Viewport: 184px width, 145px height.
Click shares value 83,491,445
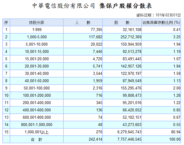(x=132, y=59)
